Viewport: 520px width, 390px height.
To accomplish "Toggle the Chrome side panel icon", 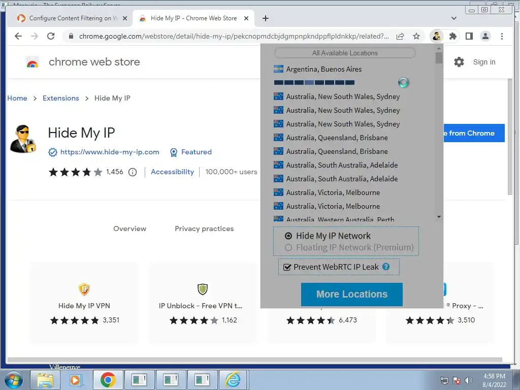I will click(x=469, y=36).
